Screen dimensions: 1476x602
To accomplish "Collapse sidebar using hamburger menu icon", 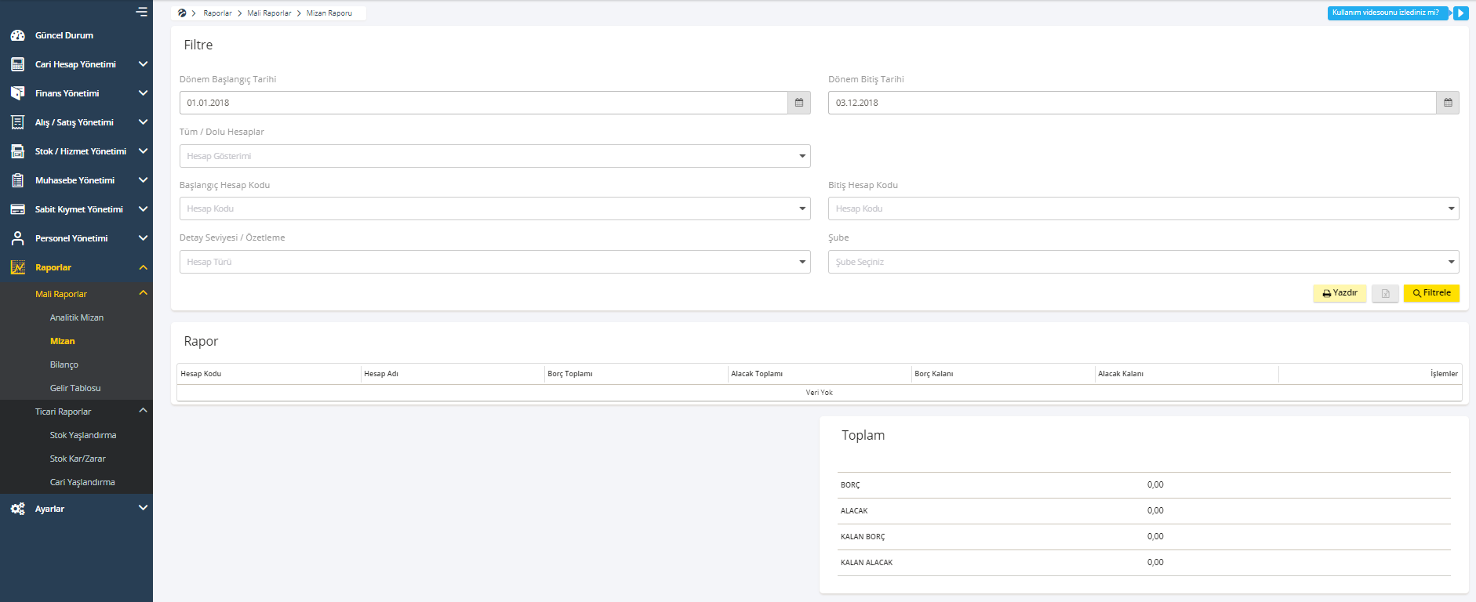I will pos(141,12).
